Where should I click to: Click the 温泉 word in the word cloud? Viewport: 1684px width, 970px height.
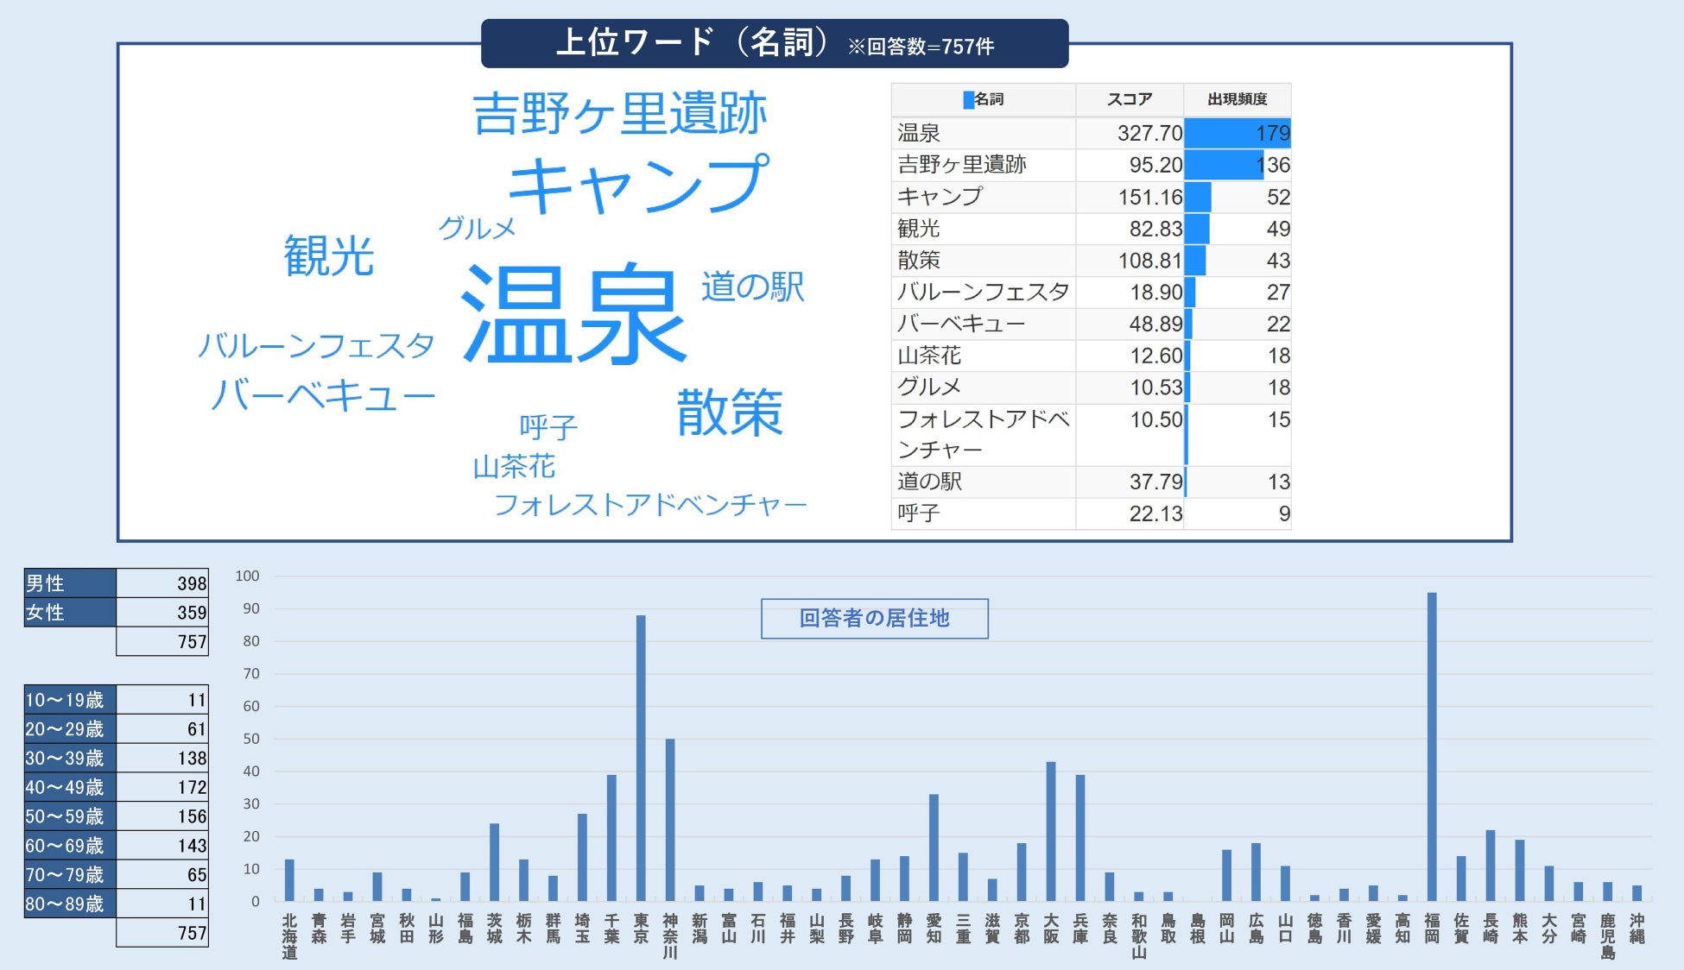574,315
